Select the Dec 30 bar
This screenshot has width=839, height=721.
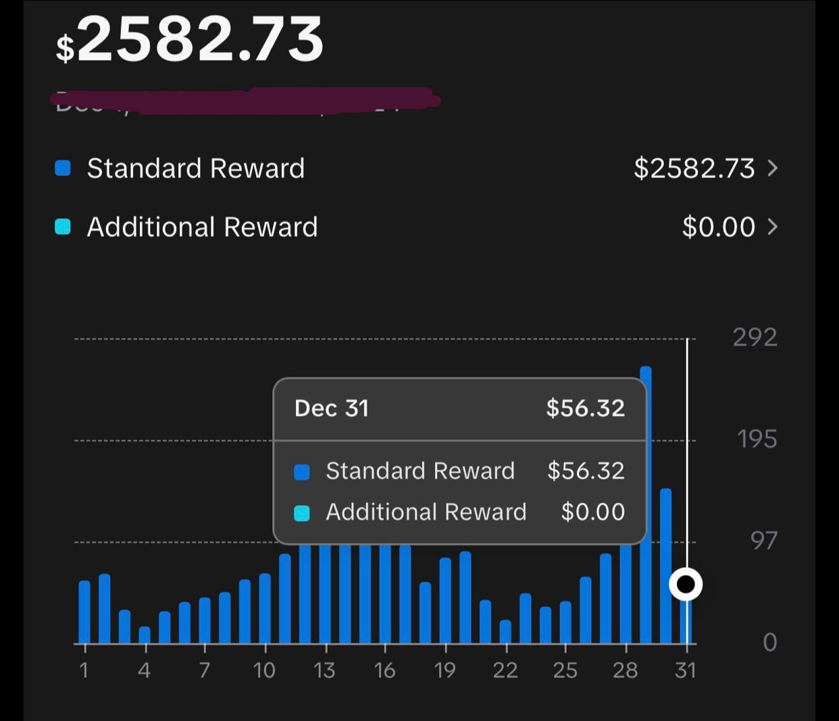[x=665, y=566]
